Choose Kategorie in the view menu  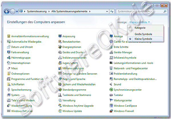140,28
